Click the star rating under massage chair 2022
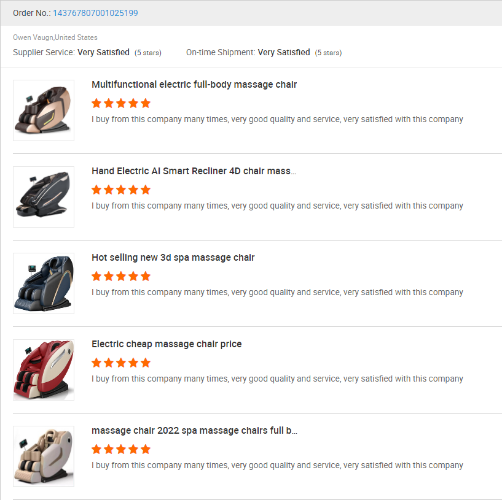502x500 pixels. 121,449
